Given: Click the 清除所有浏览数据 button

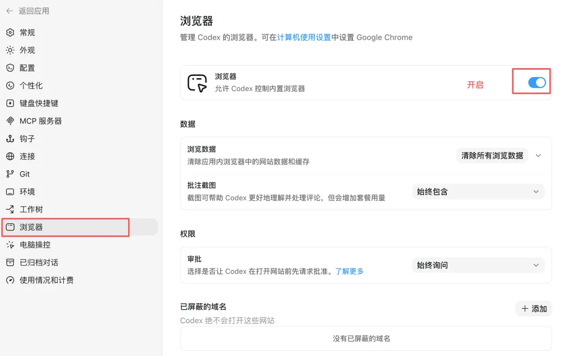Looking at the screenshot, I should [x=492, y=156].
